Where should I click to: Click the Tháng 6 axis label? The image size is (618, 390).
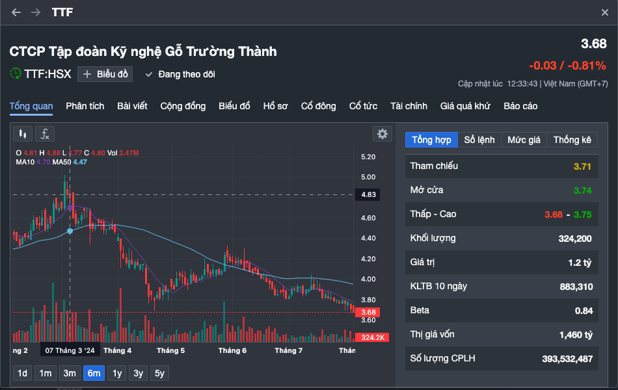232,350
